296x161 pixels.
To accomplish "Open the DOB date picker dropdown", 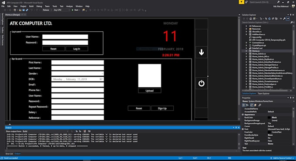I will tap(101, 79).
